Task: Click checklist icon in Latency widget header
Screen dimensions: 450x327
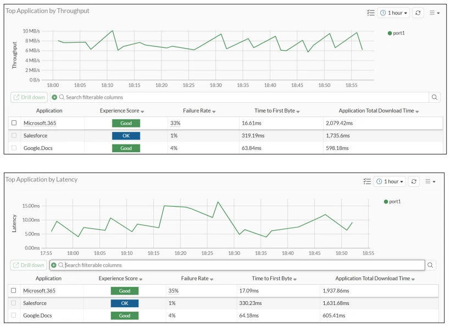Action: [x=367, y=181]
